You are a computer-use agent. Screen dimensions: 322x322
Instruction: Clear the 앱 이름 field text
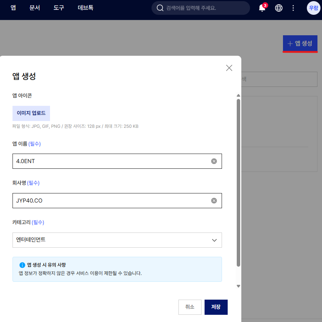pos(214,161)
